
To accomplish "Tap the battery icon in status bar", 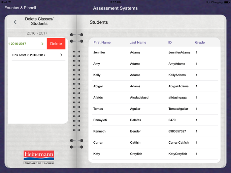I will click(225, 2).
